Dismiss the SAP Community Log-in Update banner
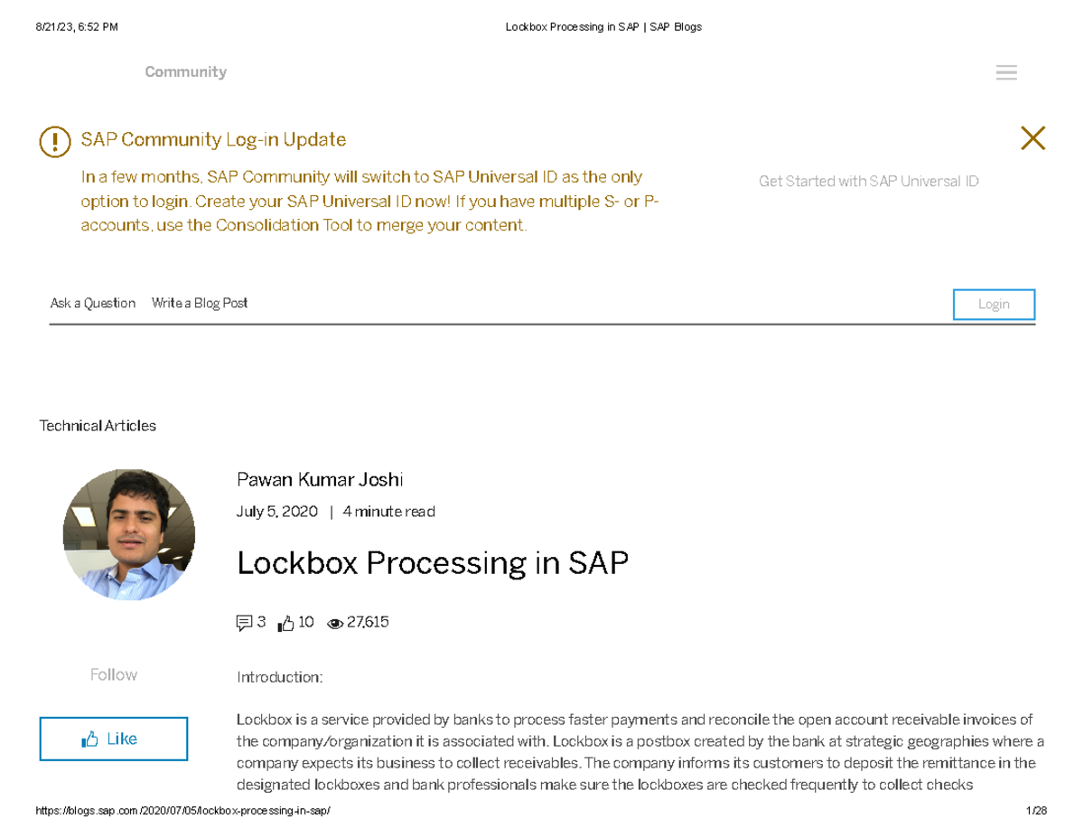The image size is (1084, 838). 1033,137
